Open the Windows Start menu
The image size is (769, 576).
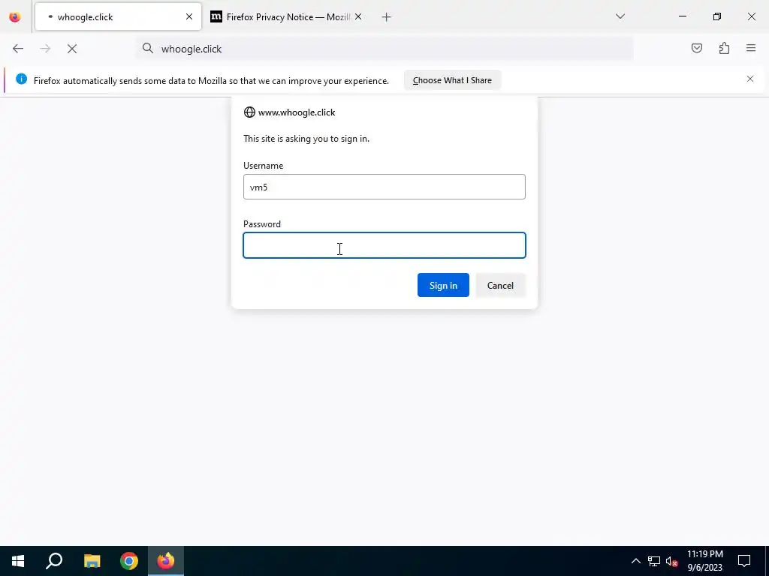(18, 561)
